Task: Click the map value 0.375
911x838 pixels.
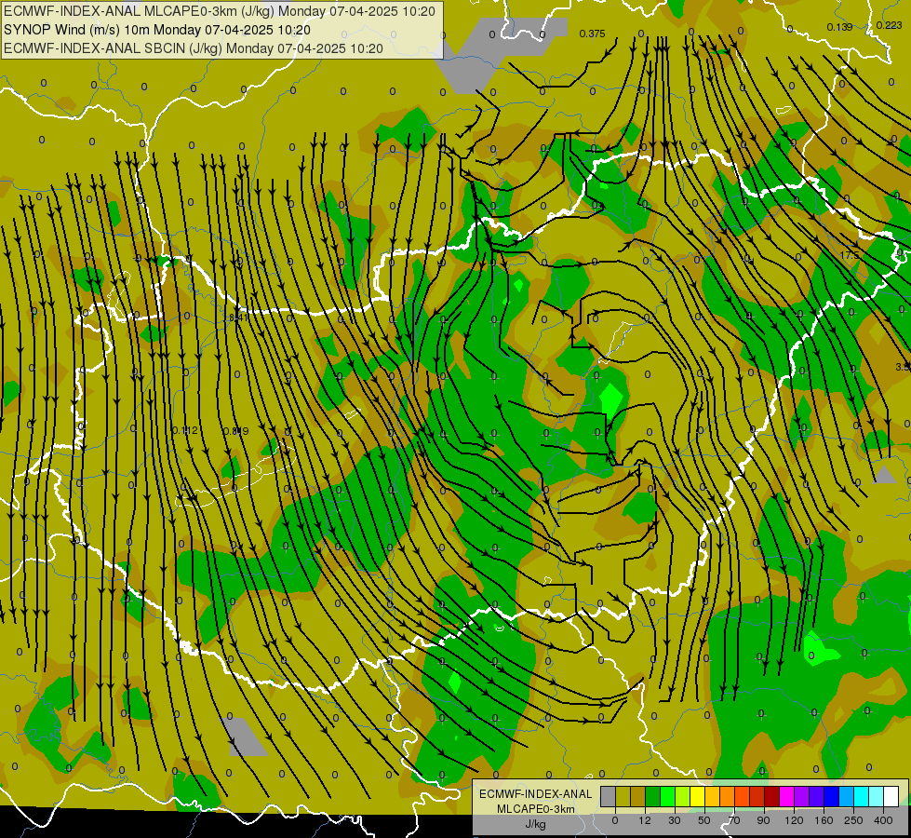Action: 592,34
